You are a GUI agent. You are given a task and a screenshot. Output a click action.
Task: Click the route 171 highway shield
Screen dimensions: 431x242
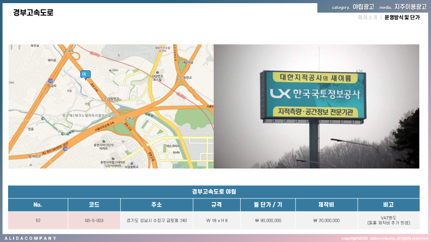[50, 81]
